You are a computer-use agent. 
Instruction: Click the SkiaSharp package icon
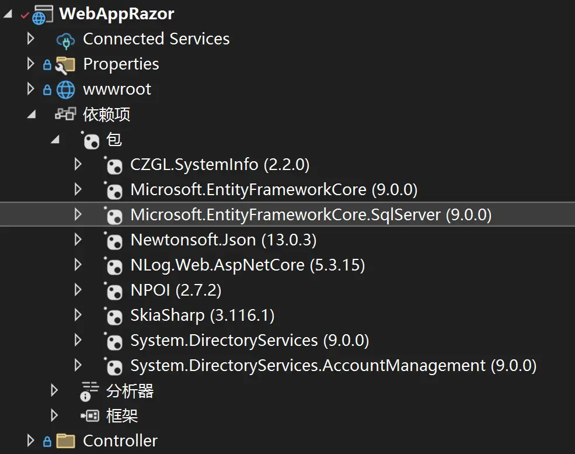[113, 316]
